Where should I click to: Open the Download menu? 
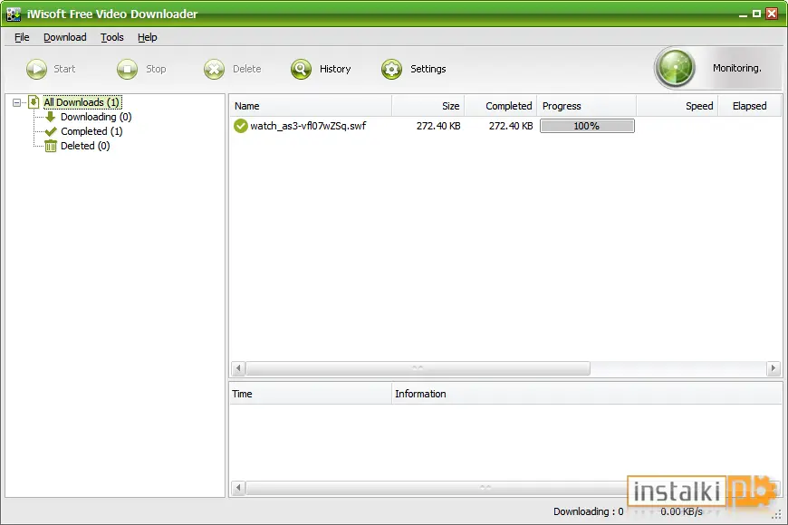[x=65, y=37]
